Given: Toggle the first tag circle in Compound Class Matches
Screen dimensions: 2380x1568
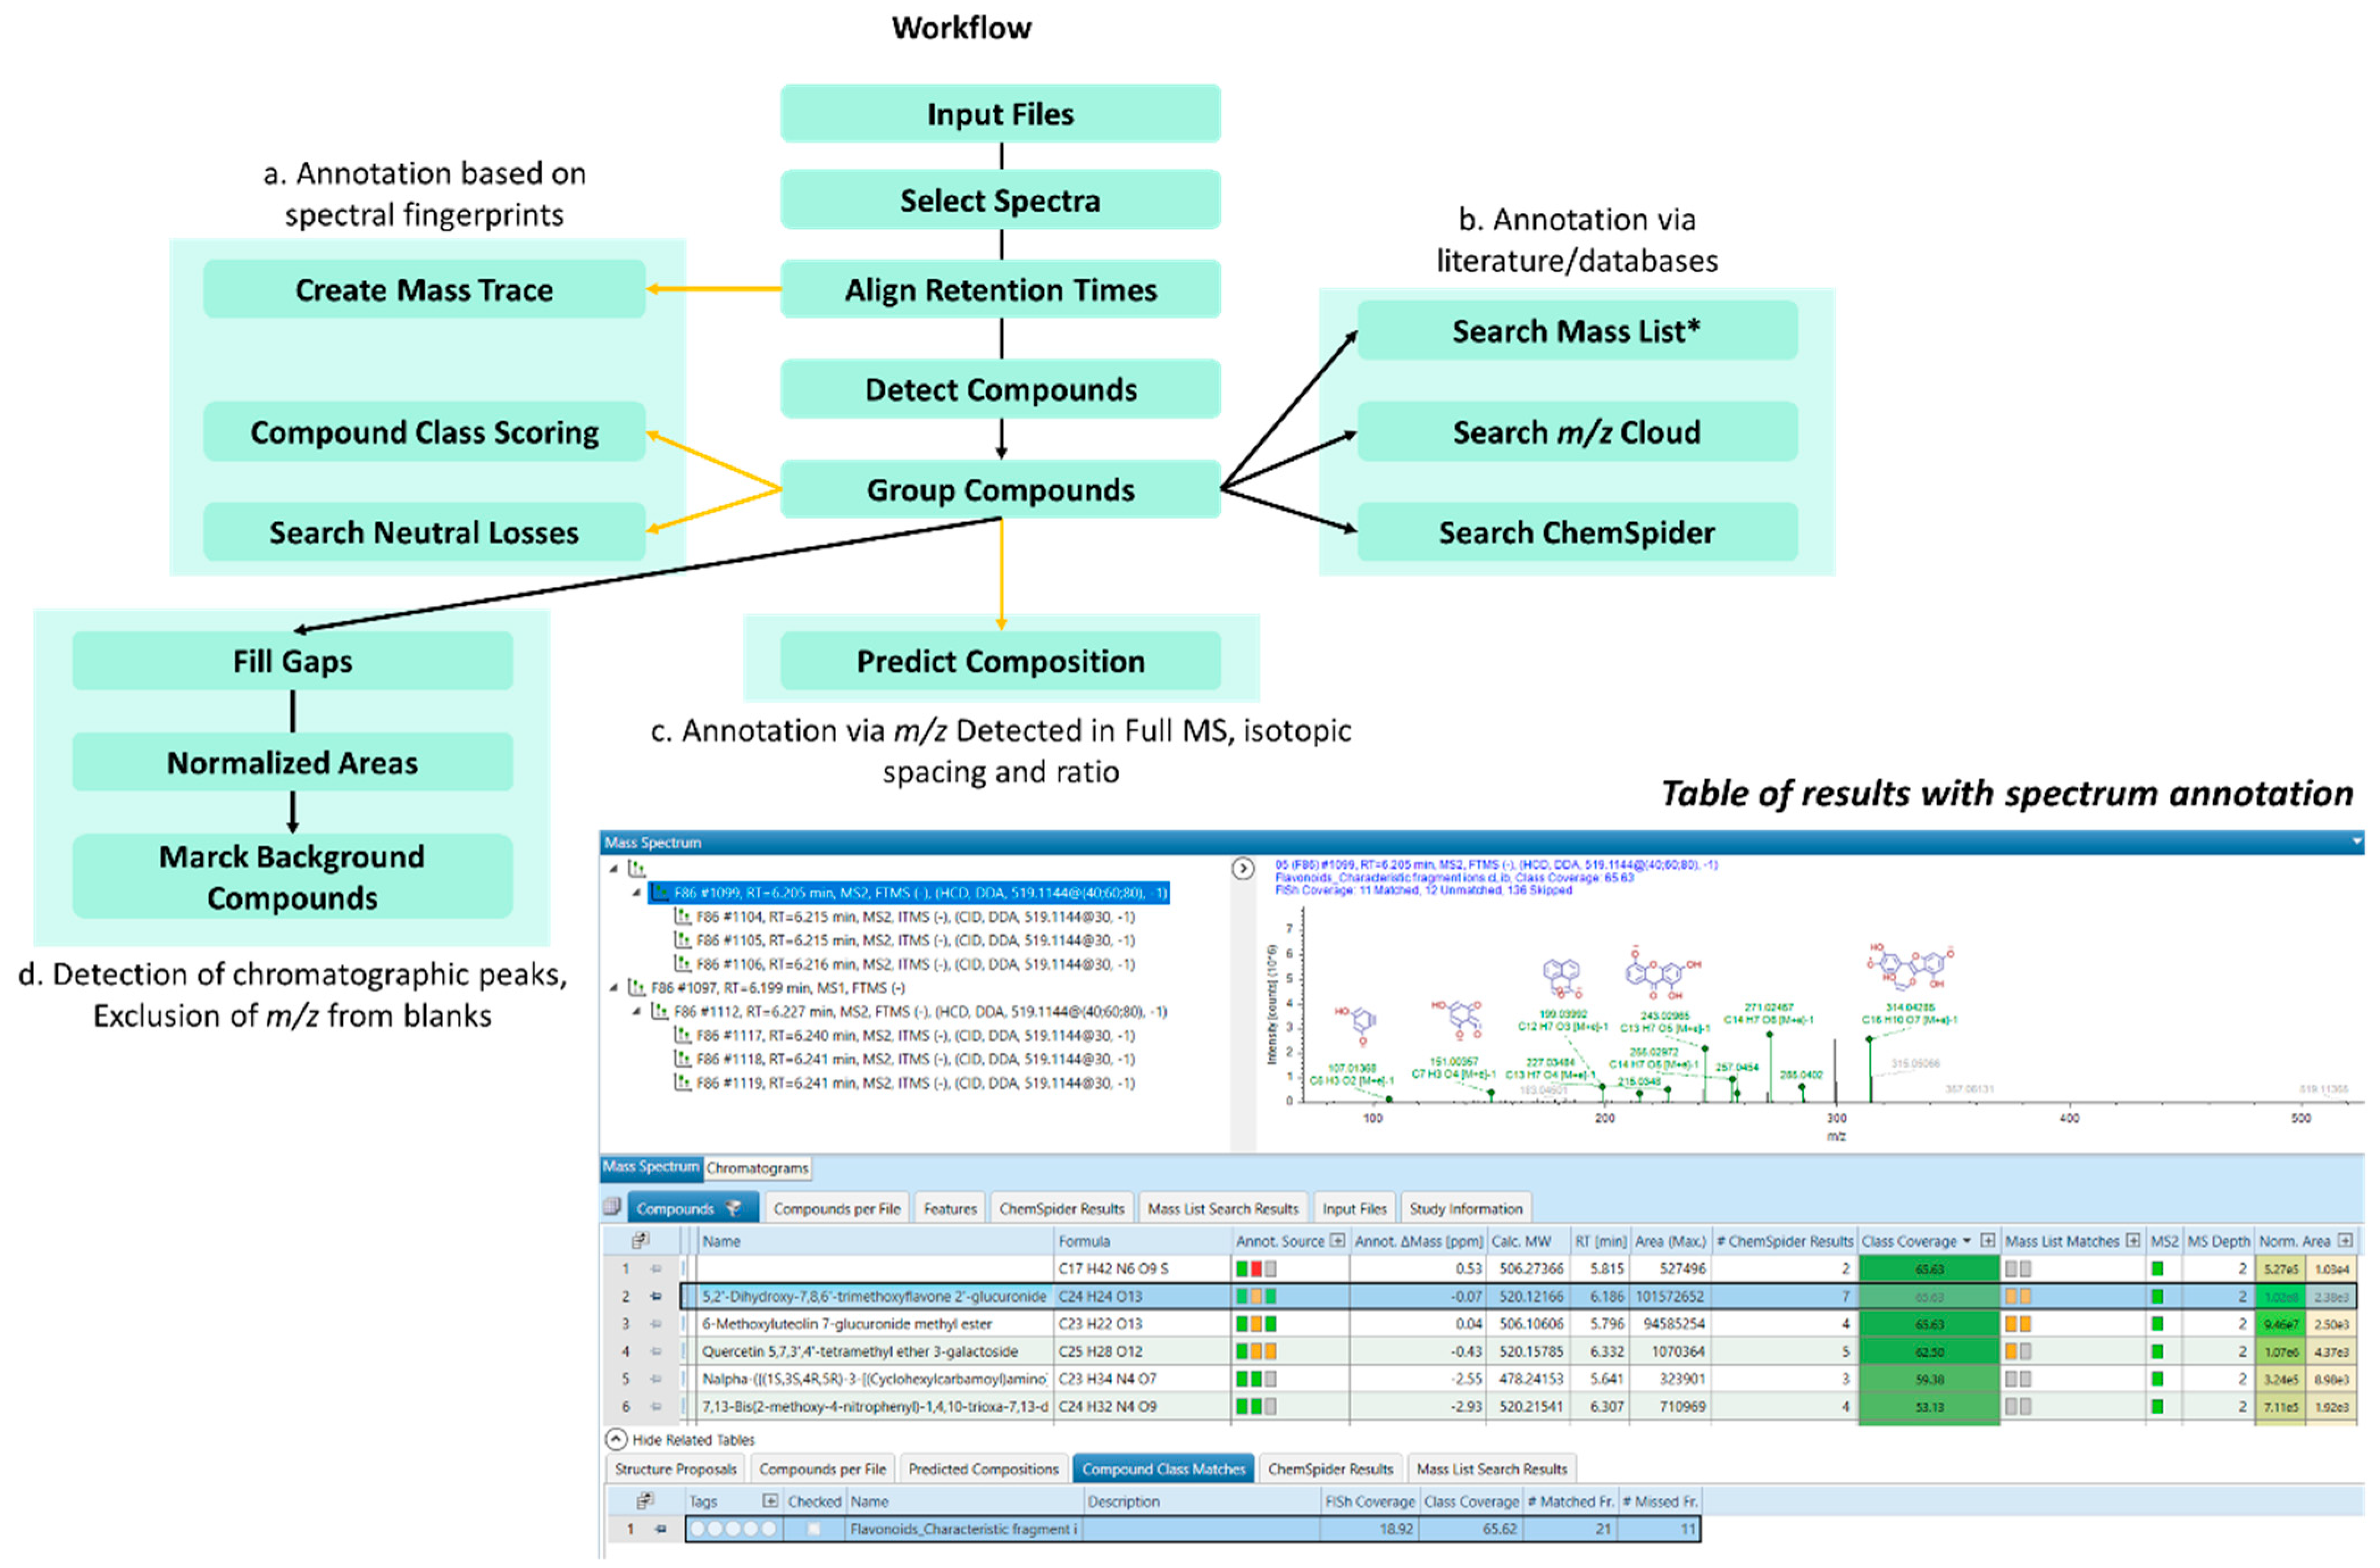Looking at the screenshot, I should pos(698,1529).
